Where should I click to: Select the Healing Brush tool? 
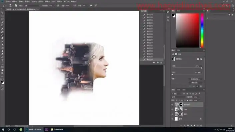(2, 32)
